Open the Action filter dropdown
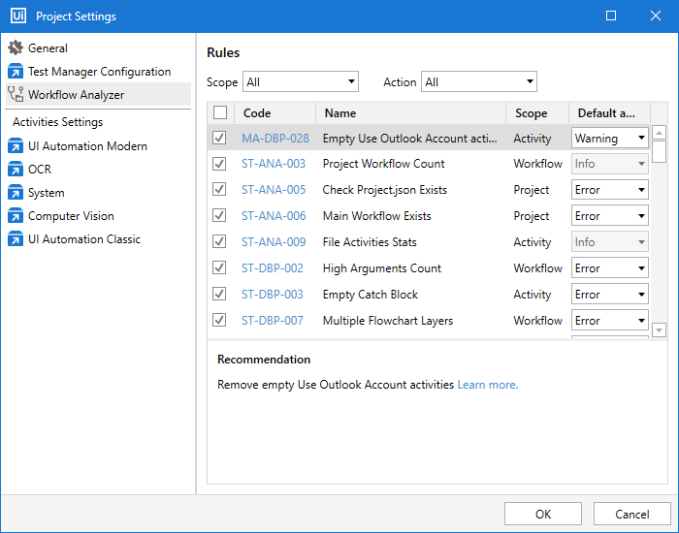This screenshot has height=533, width=679. pyautogui.click(x=478, y=82)
